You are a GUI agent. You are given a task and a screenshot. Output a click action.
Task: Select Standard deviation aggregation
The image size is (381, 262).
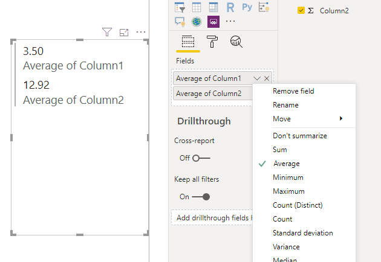click(304, 233)
